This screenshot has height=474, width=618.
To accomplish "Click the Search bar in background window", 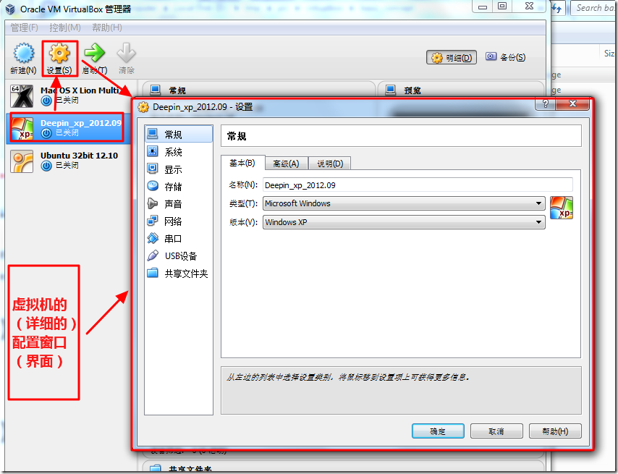I will coord(594,8).
